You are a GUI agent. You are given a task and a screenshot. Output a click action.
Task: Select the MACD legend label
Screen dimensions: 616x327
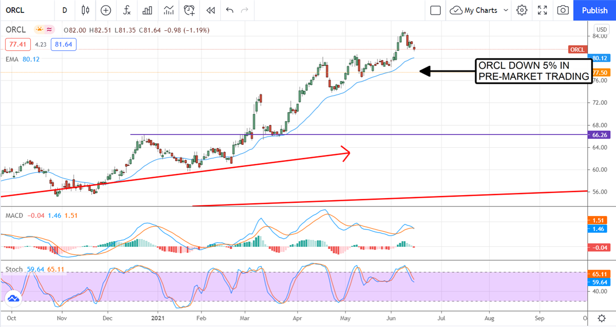(x=14, y=216)
